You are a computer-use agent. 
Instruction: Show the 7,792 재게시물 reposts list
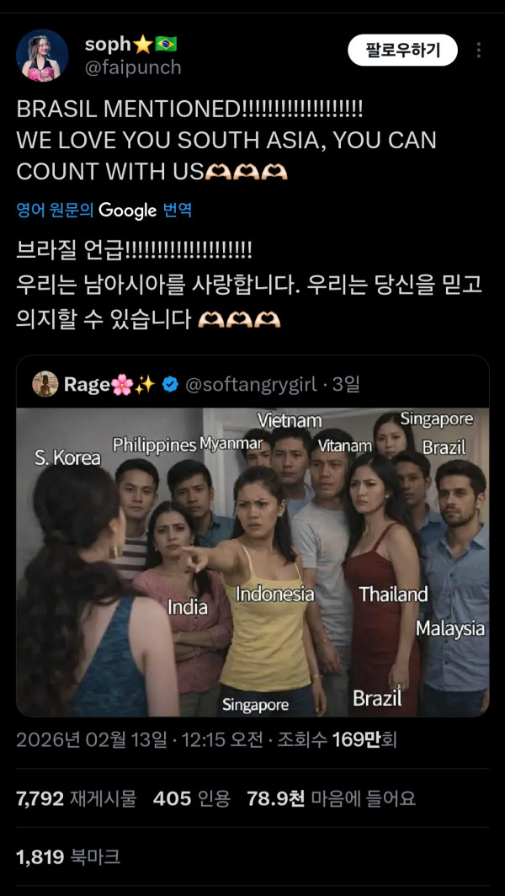[x=76, y=798]
